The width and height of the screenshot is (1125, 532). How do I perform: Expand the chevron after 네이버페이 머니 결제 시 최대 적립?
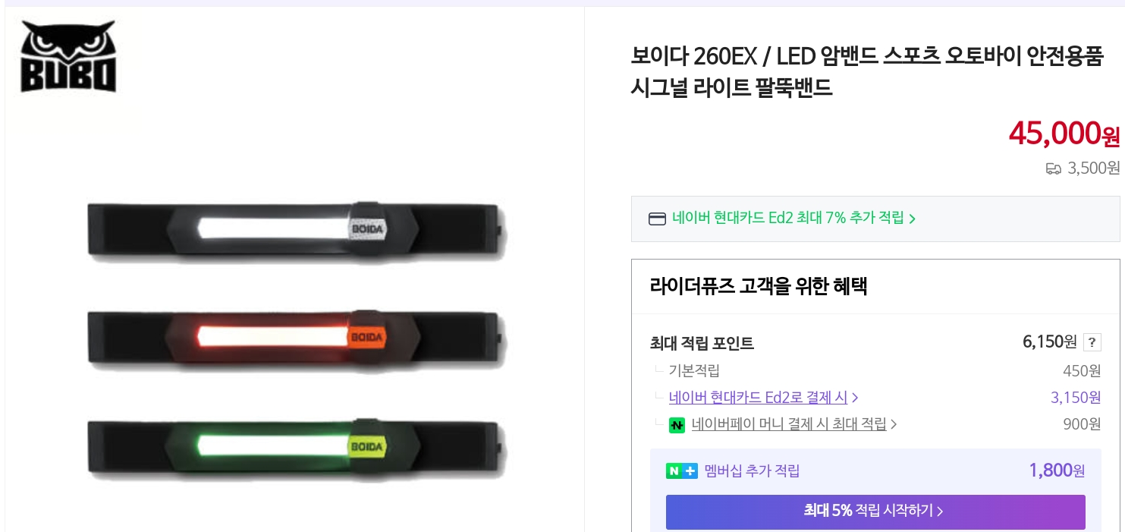point(894,425)
